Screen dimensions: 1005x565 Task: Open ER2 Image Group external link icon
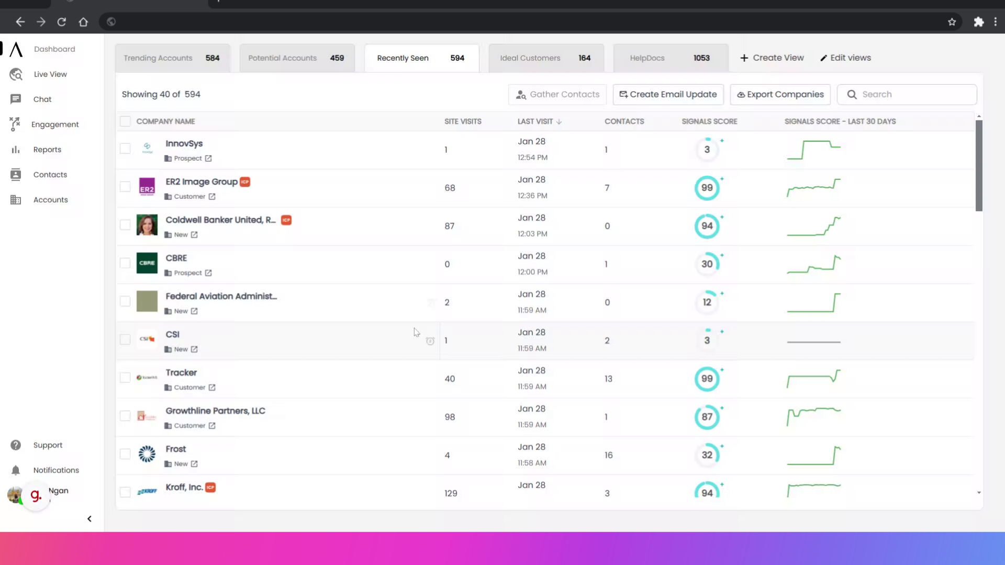(212, 197)
